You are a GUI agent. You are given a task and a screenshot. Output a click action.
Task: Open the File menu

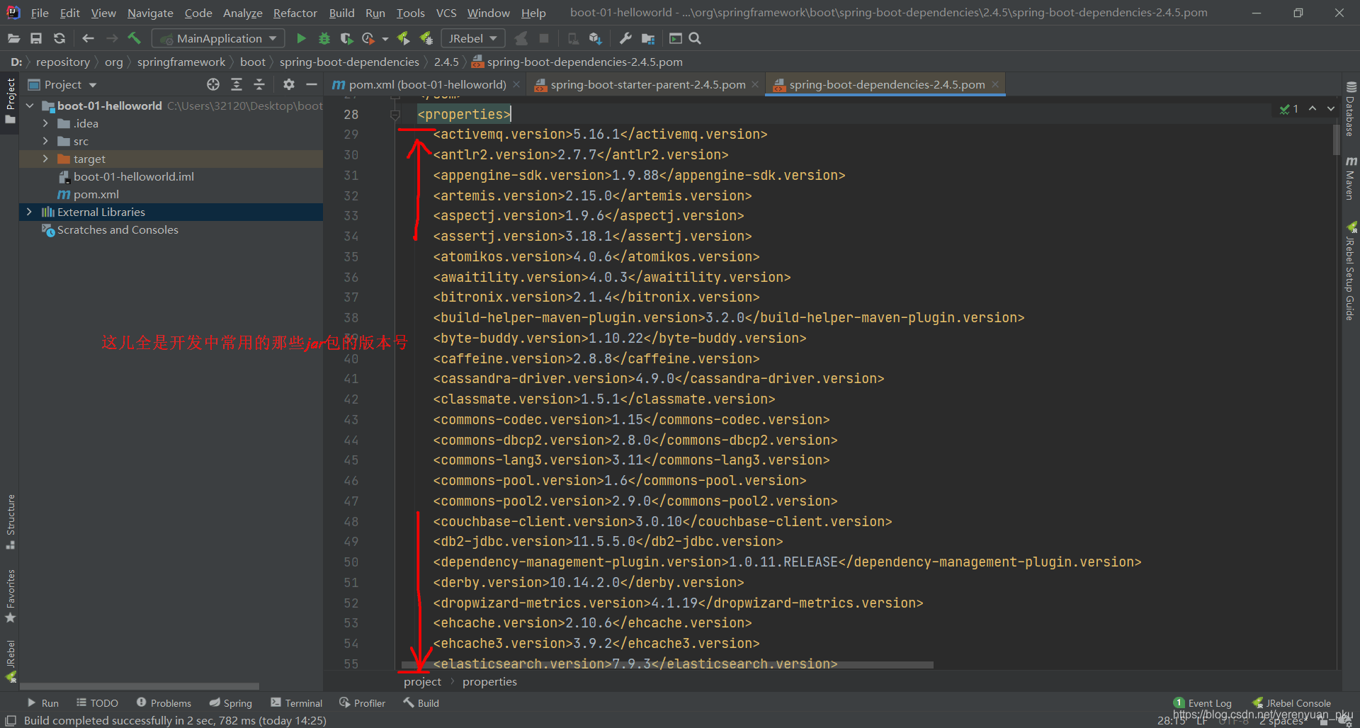coord(40,13)
